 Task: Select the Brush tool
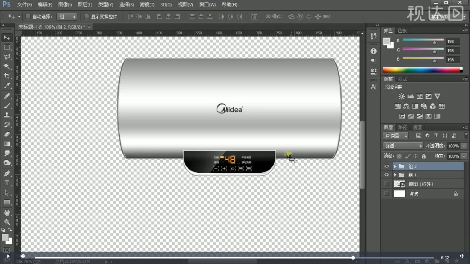[x=7, y=106]
